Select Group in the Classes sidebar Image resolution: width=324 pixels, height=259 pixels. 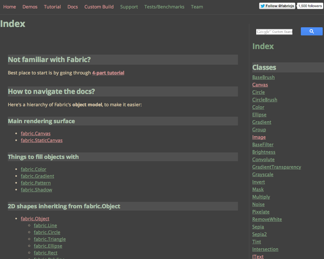coord(259,130)
